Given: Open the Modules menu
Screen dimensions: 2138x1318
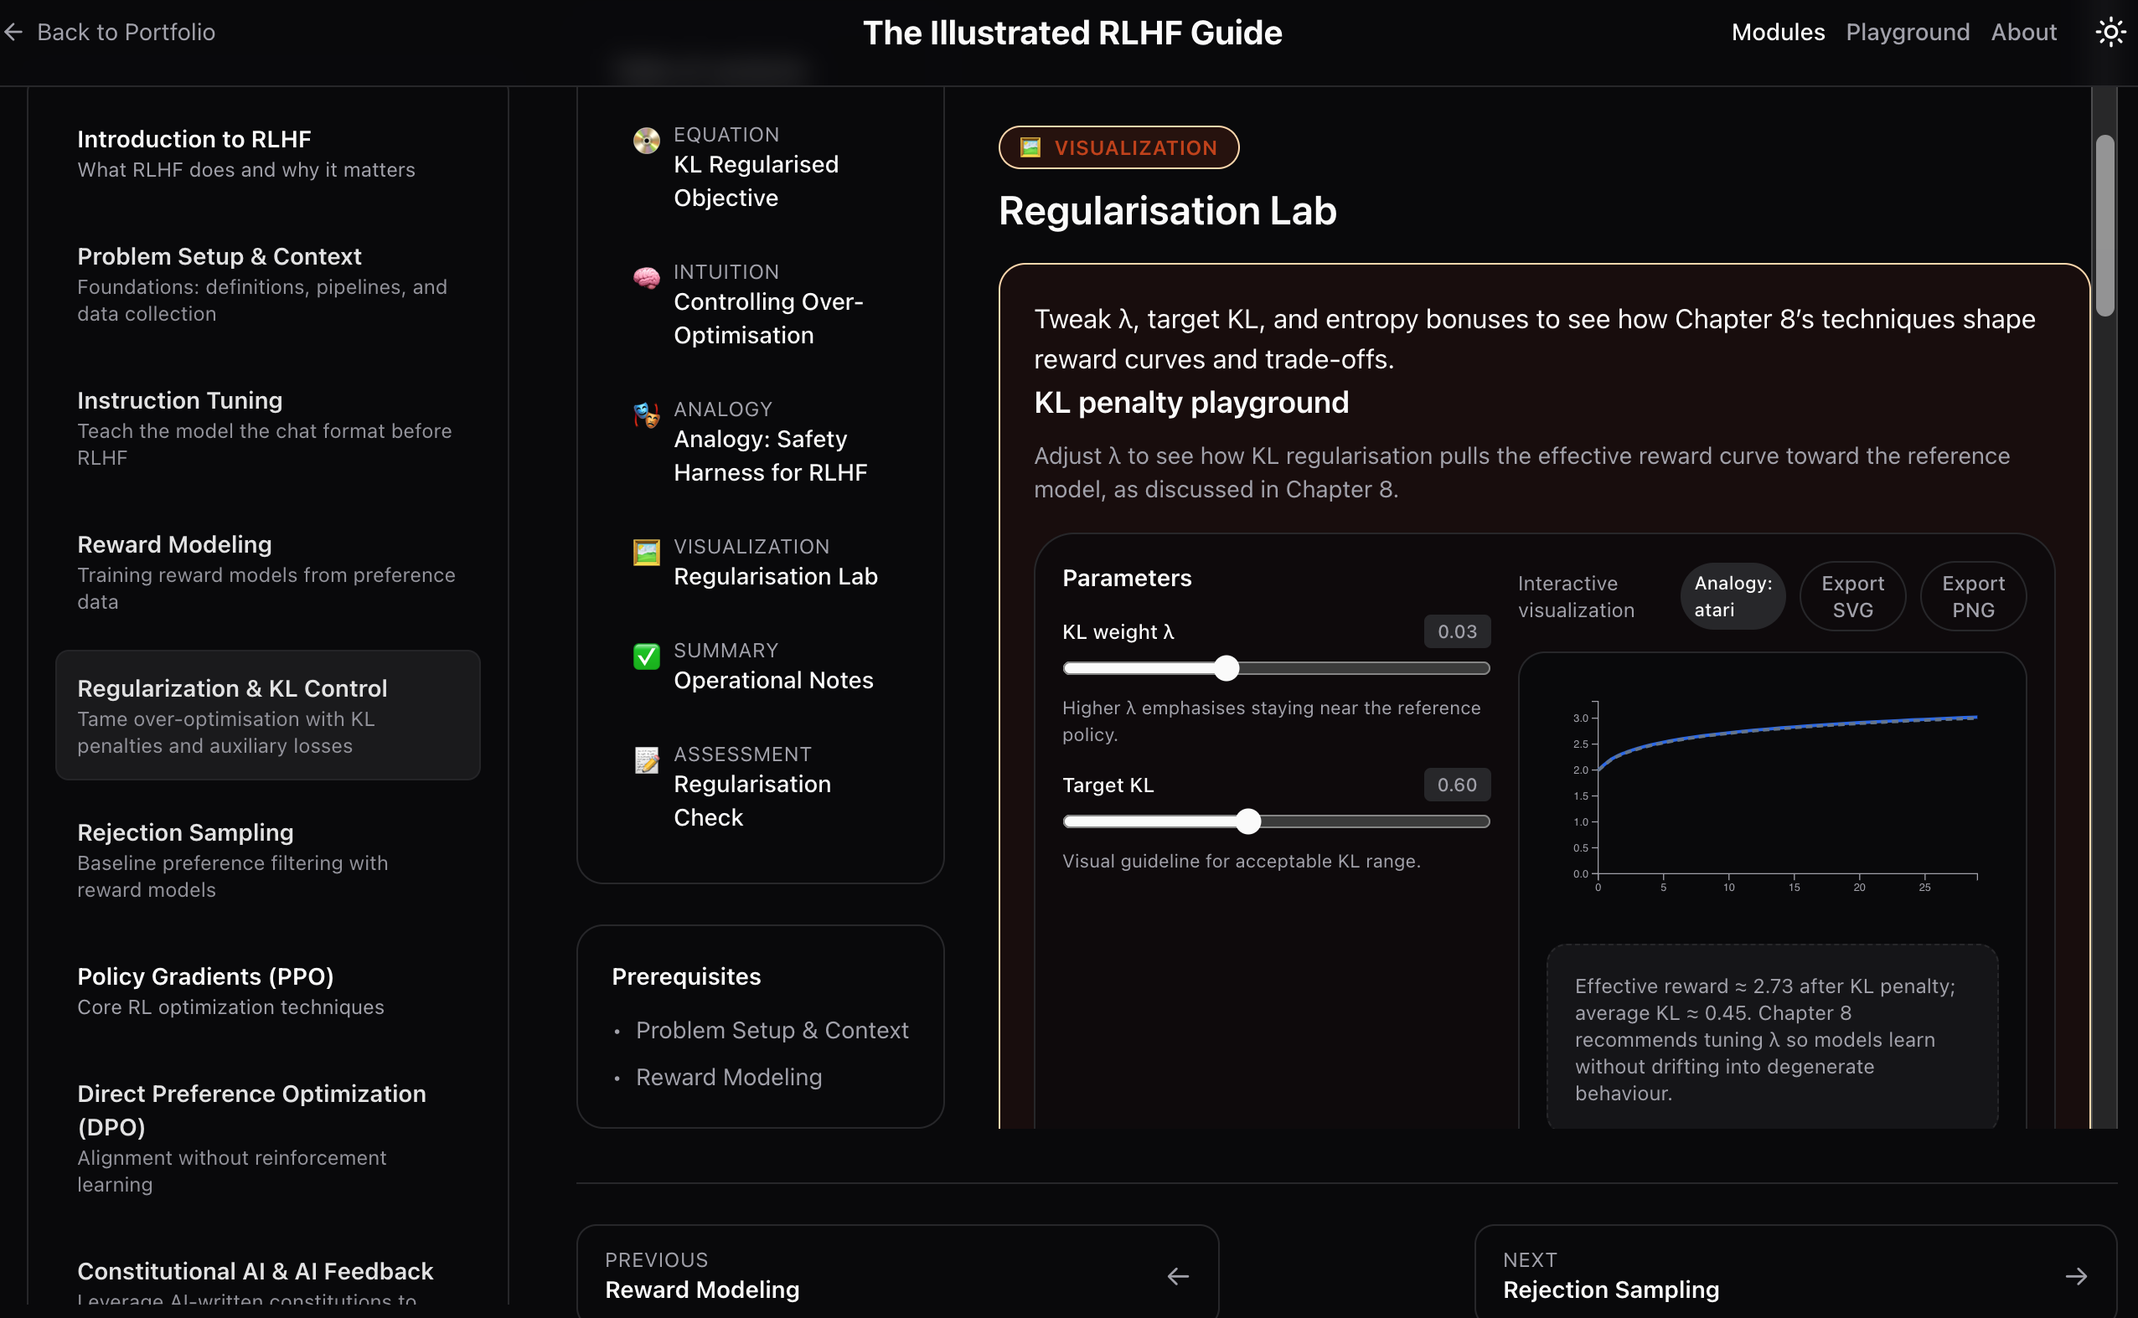Looking at the screenshot, I should point(1778,31).
